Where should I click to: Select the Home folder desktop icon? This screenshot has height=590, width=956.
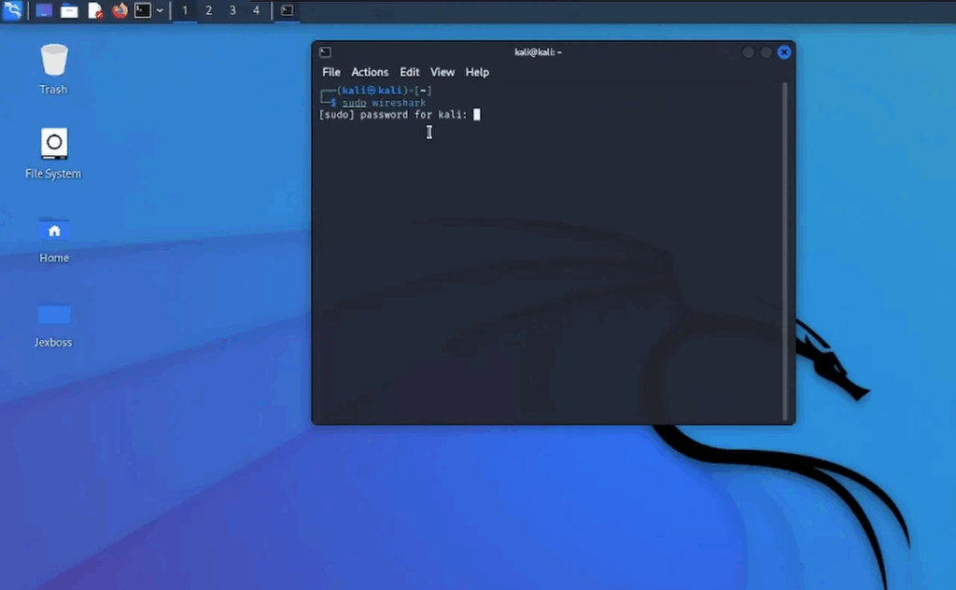pyautogui.click(x=53, y=237)
